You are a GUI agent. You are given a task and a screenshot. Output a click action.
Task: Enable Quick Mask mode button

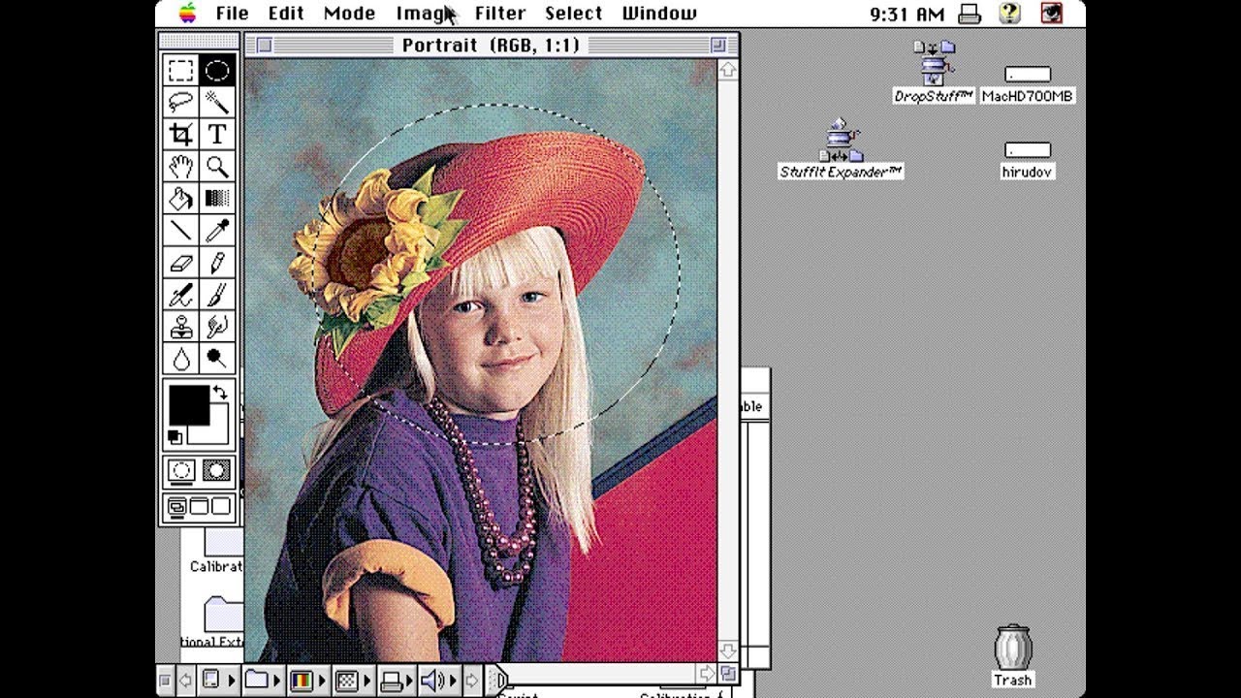pos(217,471)
